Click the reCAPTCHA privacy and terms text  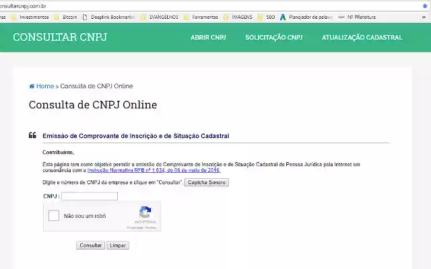coord(141,227)
